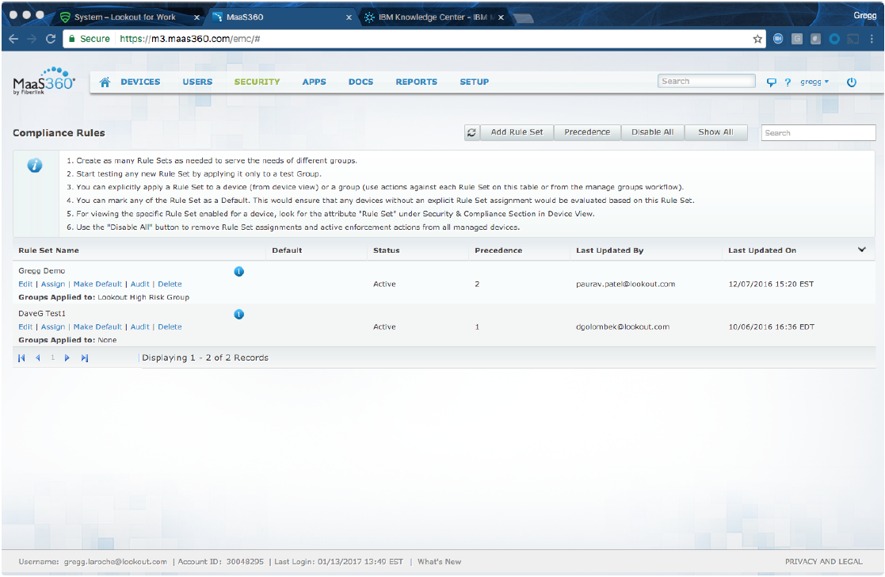
Task: Audit the DaveG Test1 rule set
Action: 140,327
